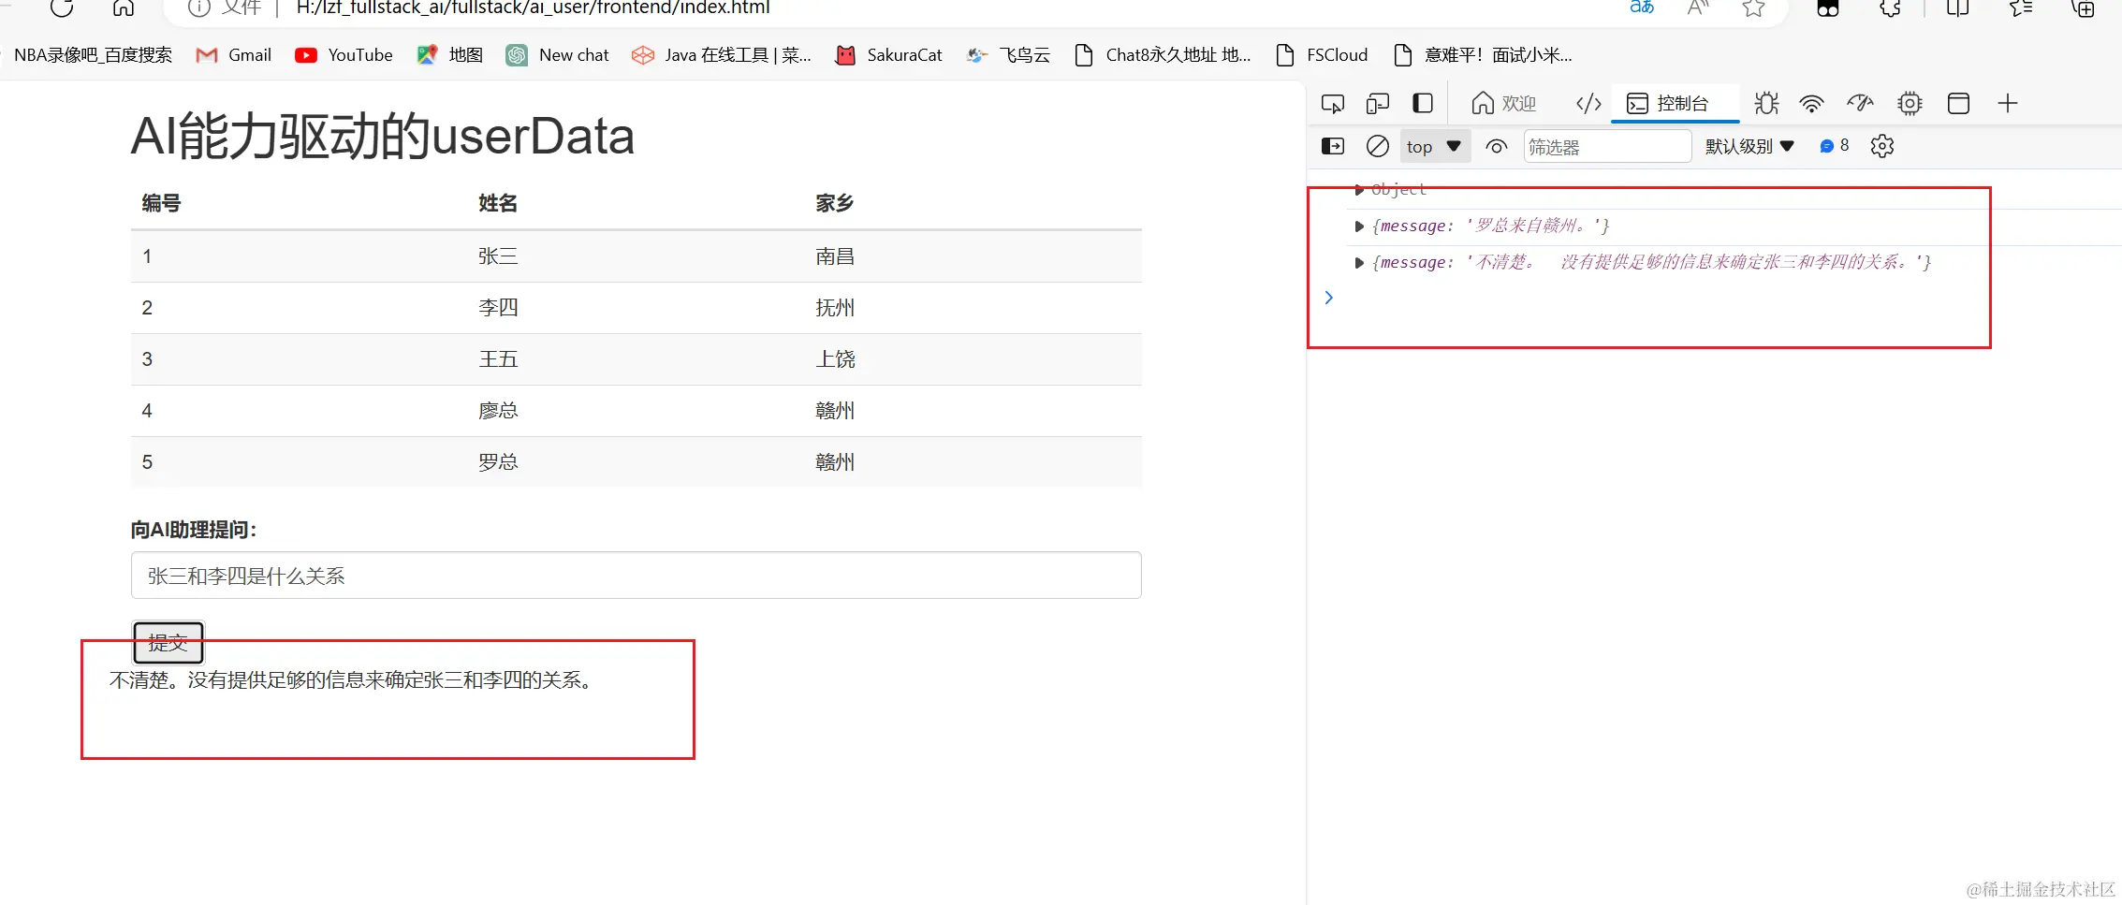
Task: Add this page to favorites star
Action: pos(1753,8)
